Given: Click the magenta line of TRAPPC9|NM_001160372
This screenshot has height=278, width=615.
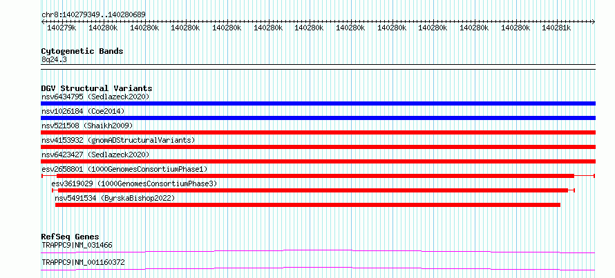Looking at the screenshot, I should point(318,268).
